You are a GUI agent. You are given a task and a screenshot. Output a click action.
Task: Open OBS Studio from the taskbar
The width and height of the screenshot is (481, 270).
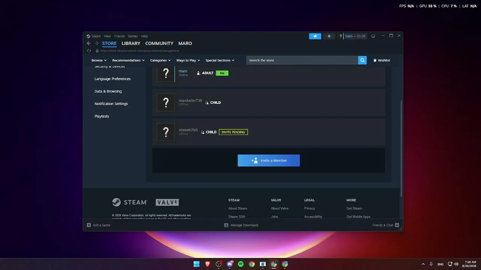point(219,264)
